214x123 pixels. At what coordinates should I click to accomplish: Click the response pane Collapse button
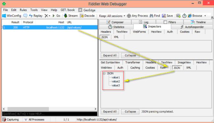(x=130, y=112)
